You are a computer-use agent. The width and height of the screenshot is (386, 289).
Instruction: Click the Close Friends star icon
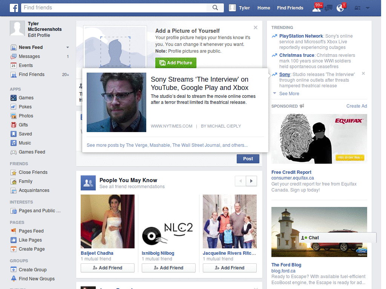point(14,172)
